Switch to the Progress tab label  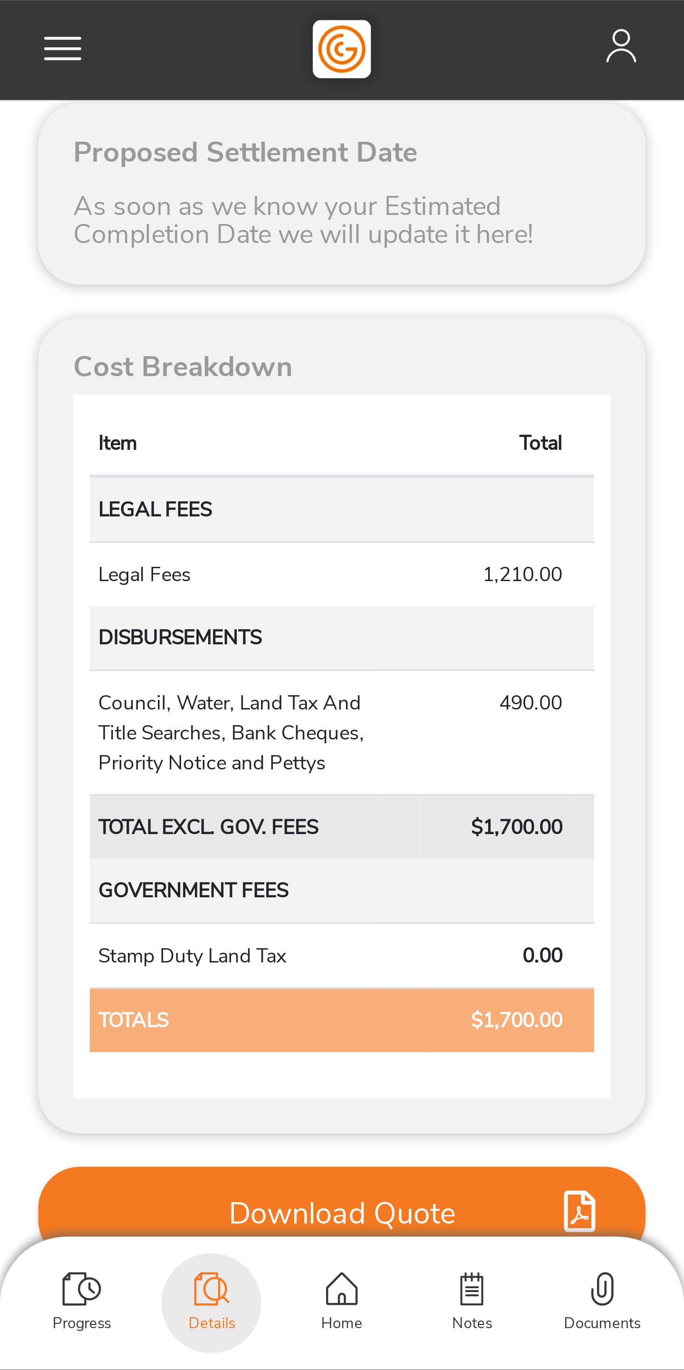[x=81, y=1323]
